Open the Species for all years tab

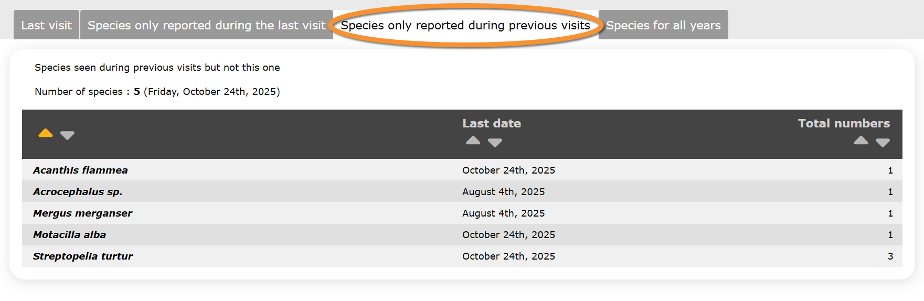663,25
